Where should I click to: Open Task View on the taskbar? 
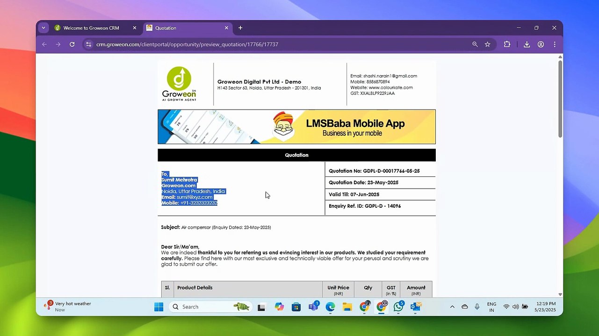point(261,307)
